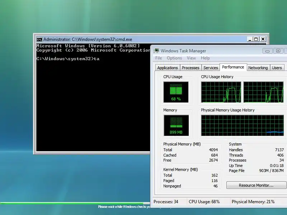Click the Physical Memory Total value 4094
Viewport: 287px width, 215px height.
pos(213,150)
